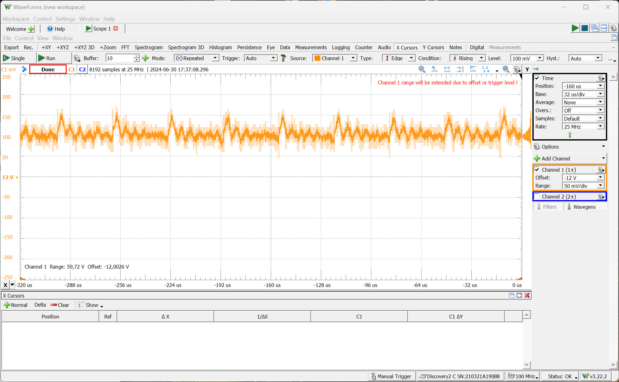Disable the Channel 1 checkbox

pyautogui.click(x=537, y=170)
